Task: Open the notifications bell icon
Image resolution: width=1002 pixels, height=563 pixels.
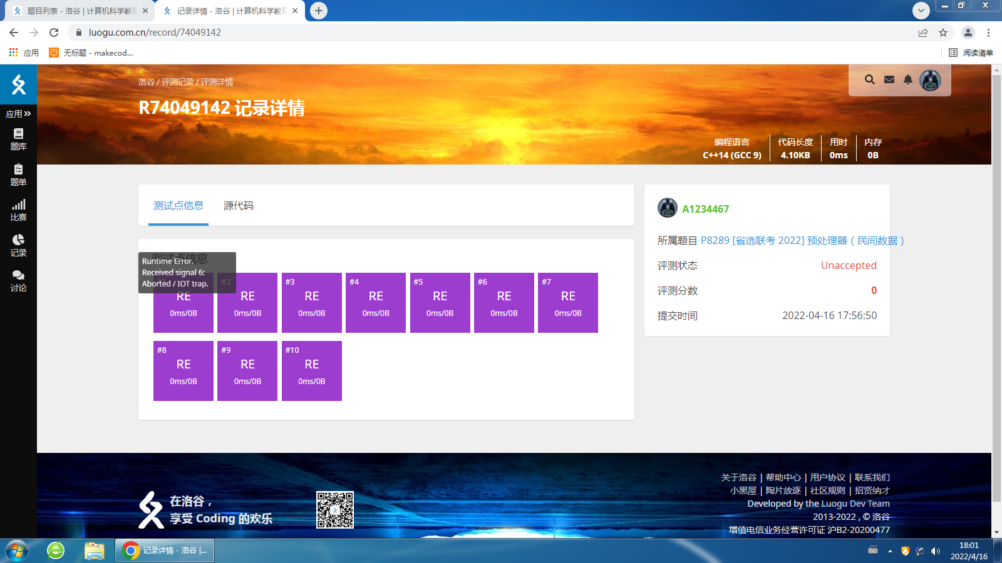Action: [907, 79]
